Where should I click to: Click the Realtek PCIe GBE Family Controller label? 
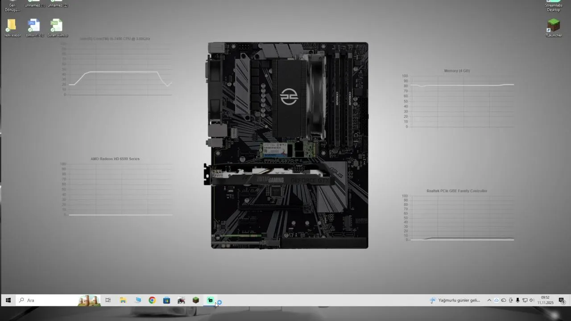coord(456,191)
